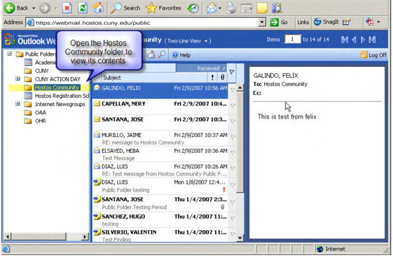Viewport: 393px width, 257px height.
Task: Open browser Search magnifier
Action: click(x=125, y=8)
